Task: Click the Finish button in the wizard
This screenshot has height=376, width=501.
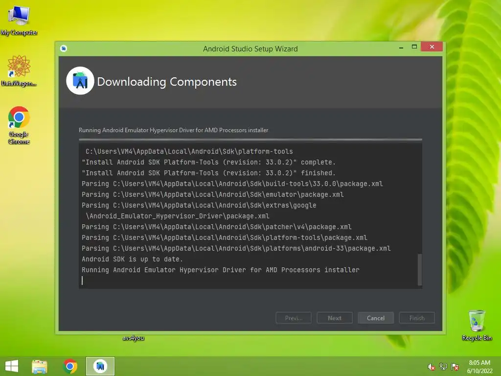Action: point(417,318)
